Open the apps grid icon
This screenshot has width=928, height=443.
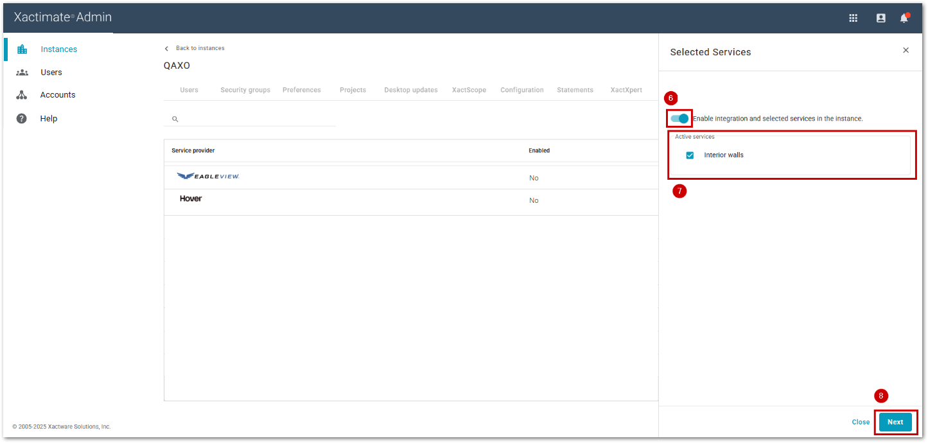click(x=854, y=19)
